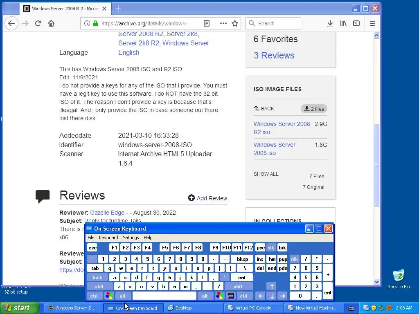Viewport: 419px width, 314px height.
Task: Select the Windows Server 2008 R2 browser tab
Action: coord(65,9)
